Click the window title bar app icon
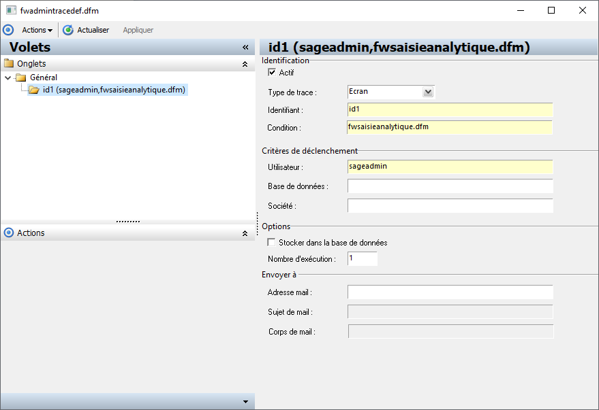This screenshot has height=410, width=599. tap(11, 10)
